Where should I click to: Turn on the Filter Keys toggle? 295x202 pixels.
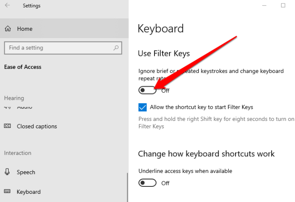(x=147, y=90)
